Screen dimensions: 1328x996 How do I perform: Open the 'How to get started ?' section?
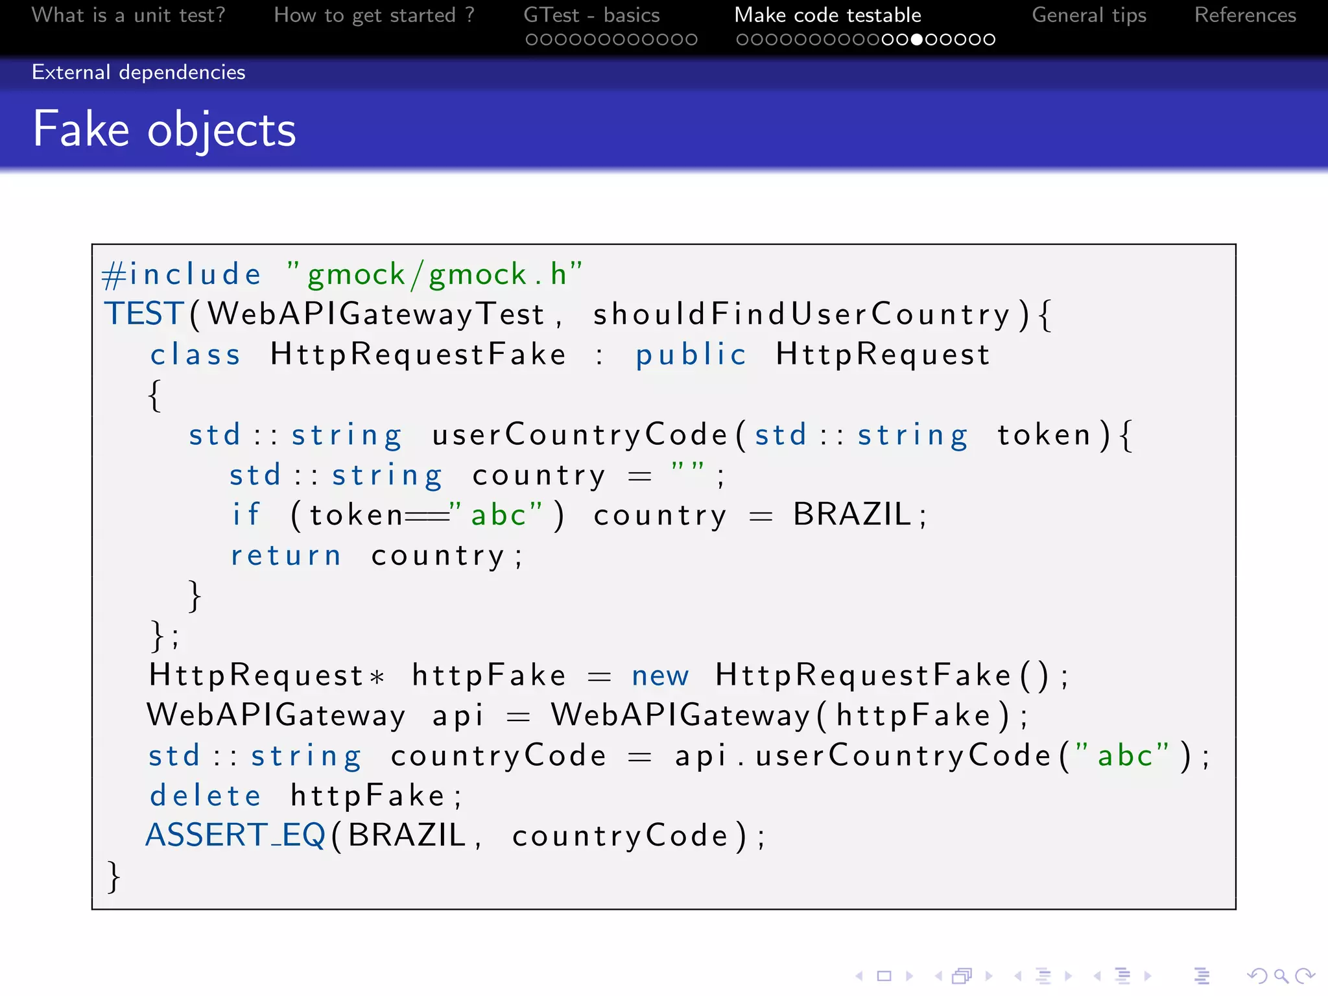[x=374, y=15]
